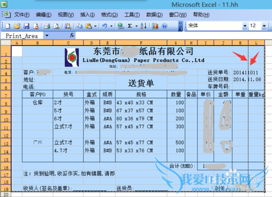
Task: Select column F header
Action: (141, 43)
